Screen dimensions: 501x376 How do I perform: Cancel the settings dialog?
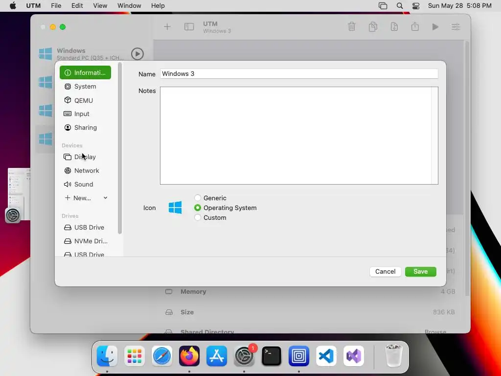click(386, 271)
